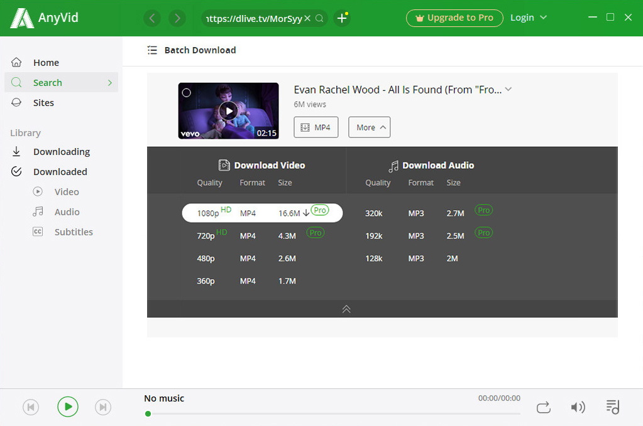Open a new tab with plus icon
Viewport: 643px width, 426px height.
click(341, 18)
